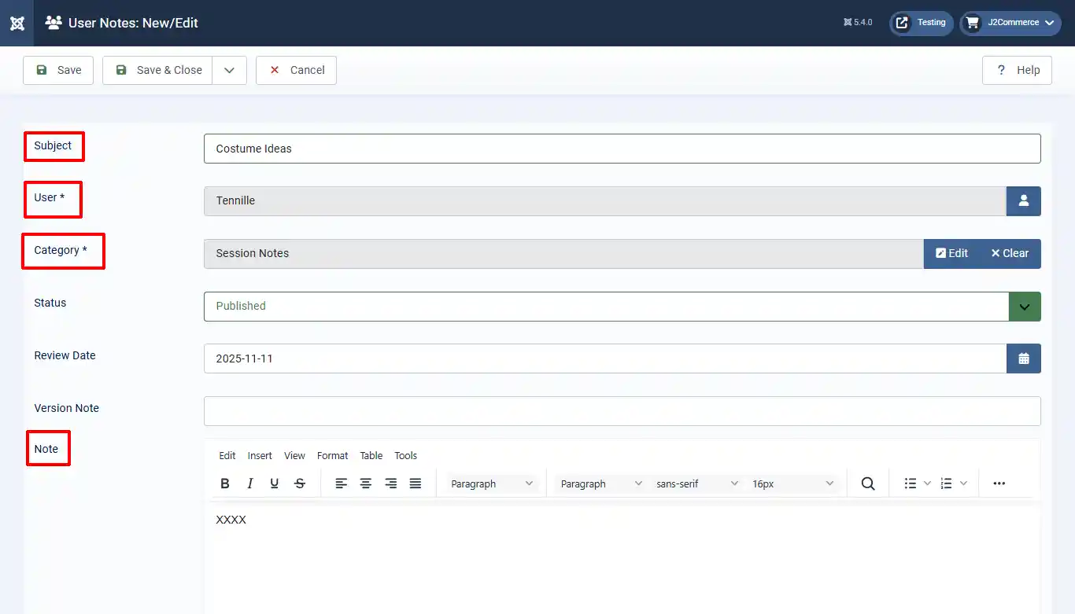The image size is (1075, 614).
Task: Click the empty Version Note field
Action: point(622,411)
